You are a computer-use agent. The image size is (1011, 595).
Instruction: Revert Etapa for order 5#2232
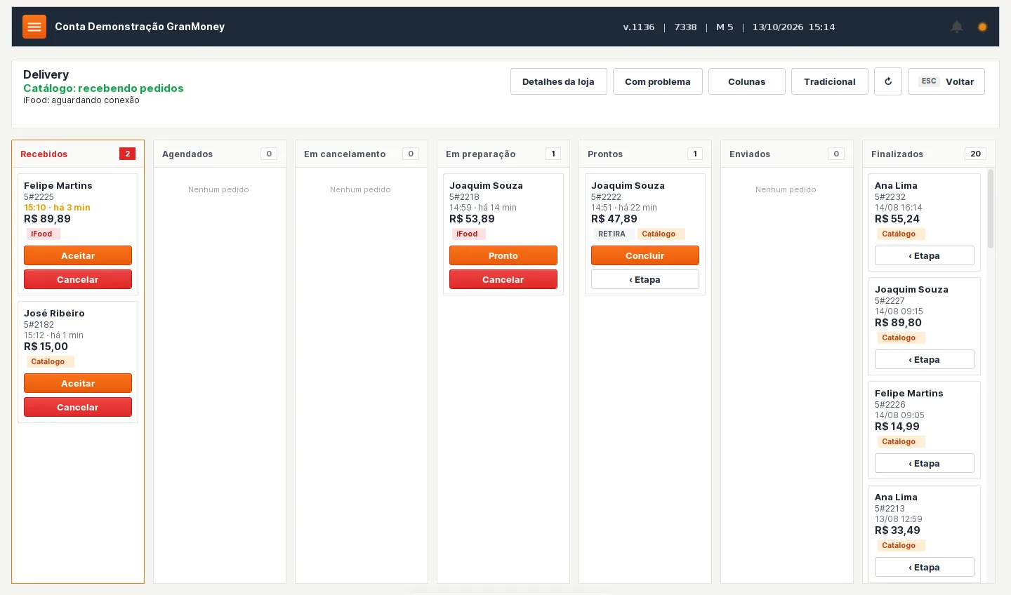tap(925, 255)
